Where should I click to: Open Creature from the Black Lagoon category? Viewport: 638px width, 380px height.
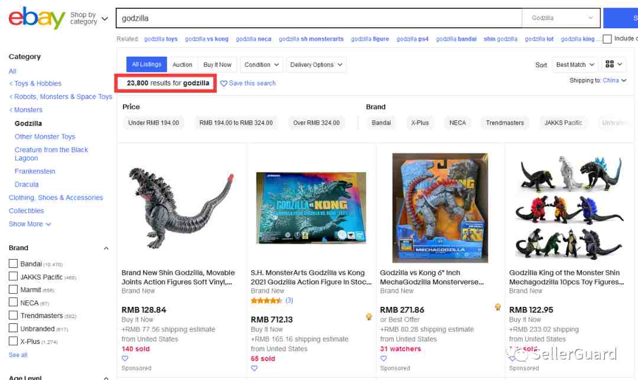51,154
